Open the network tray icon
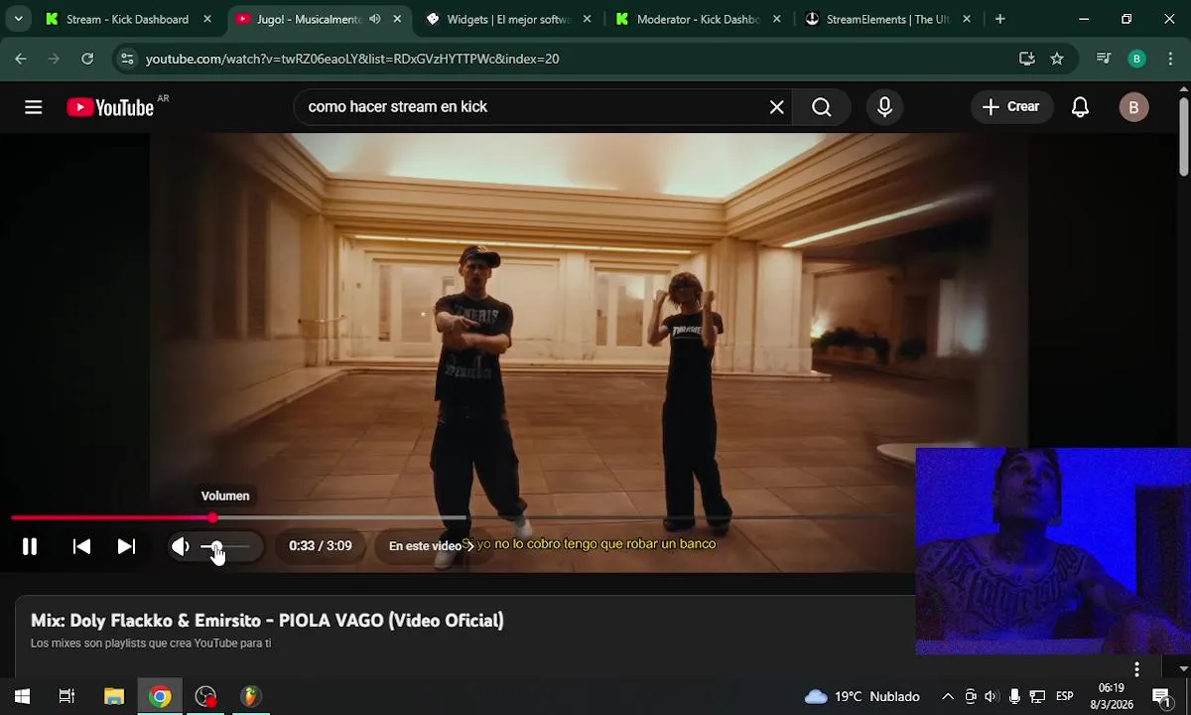 click(1037, 696)
